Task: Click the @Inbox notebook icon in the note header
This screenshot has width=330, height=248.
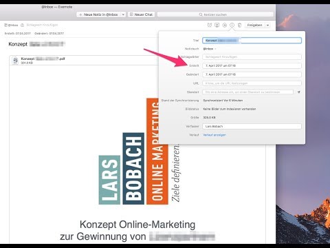Action: tap(6, 25)
